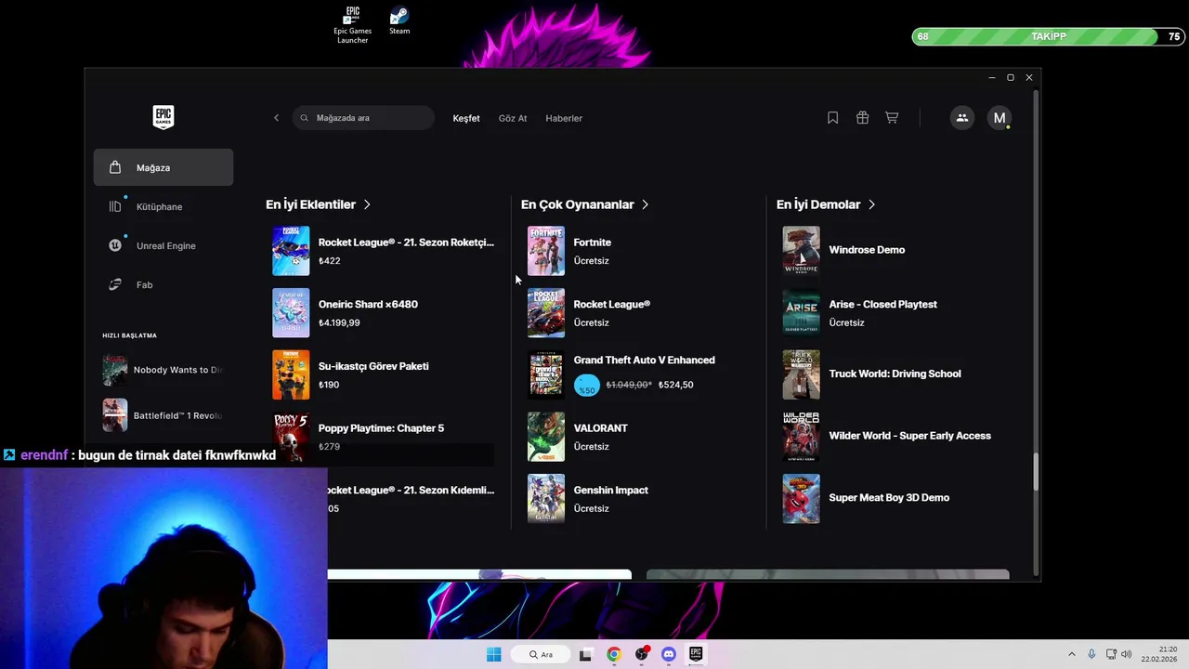Open the M profile avatar
The width and height of the screenshot is (1189, 669).
1000,118
